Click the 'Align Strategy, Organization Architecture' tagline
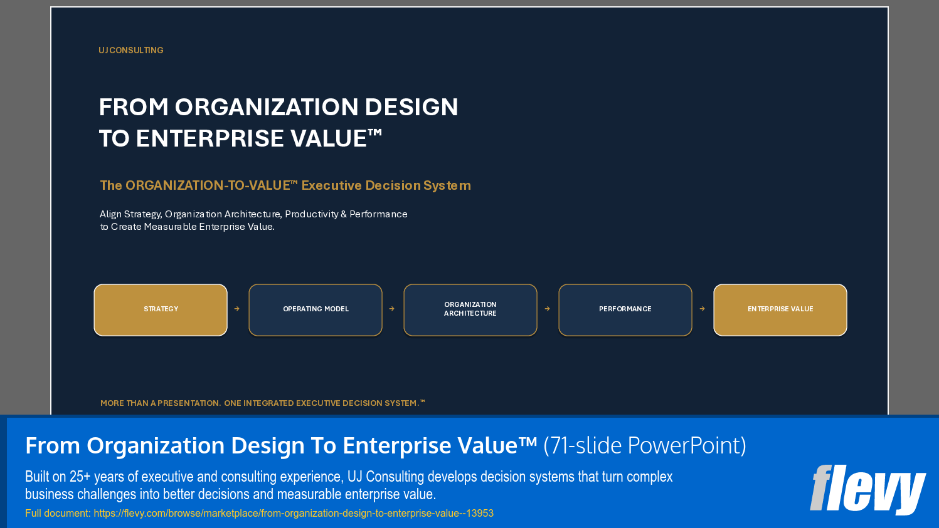Screen dimensions: 939x528 click(x=253, y=220)
